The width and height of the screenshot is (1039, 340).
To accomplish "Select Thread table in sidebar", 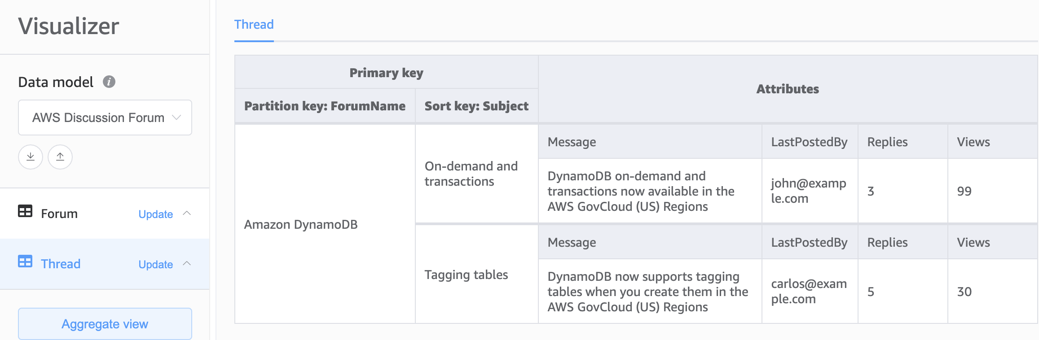I will pyautogui.click(x=61, y=264).
